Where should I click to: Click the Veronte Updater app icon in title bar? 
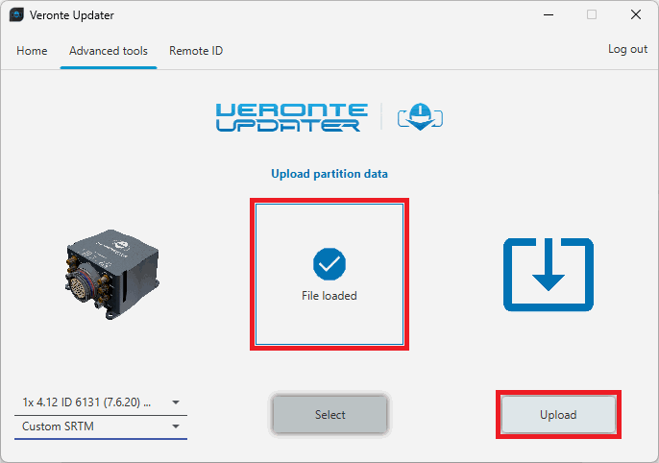tap(16, 15)
